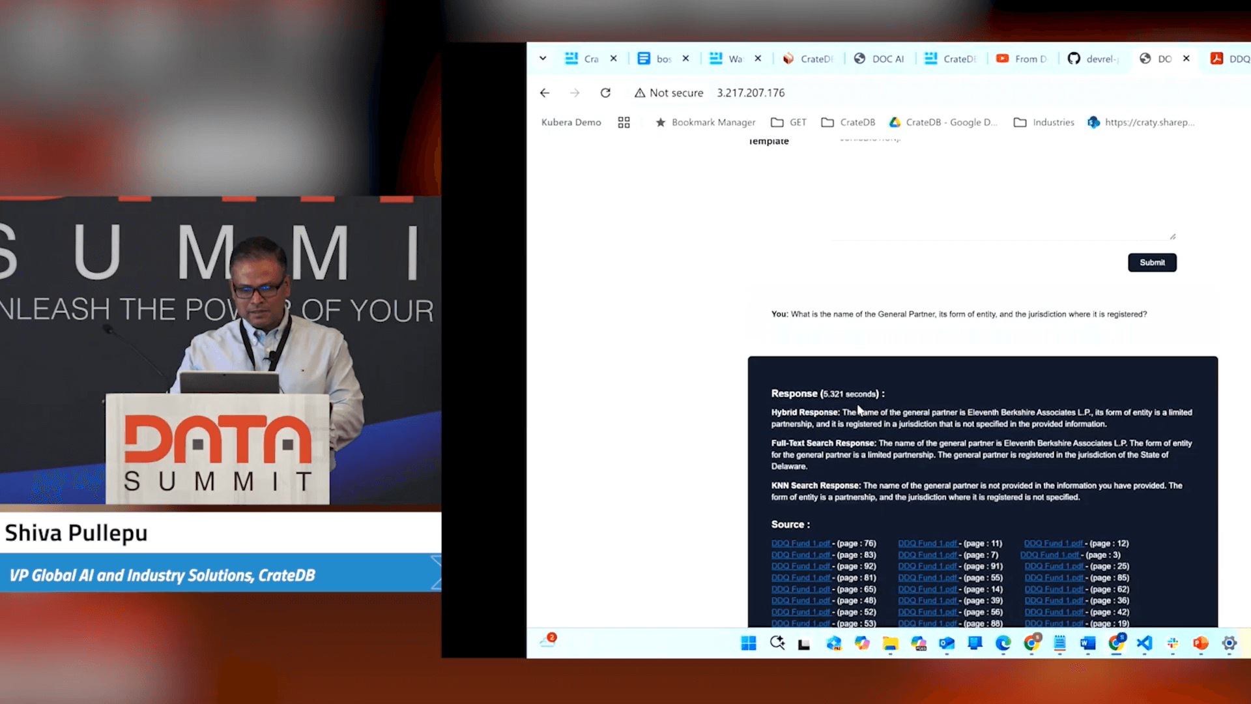Click the 'Response (5.321 seconds)' heading
Viewport: 1251px width, 704px height.
coord(827,394)
